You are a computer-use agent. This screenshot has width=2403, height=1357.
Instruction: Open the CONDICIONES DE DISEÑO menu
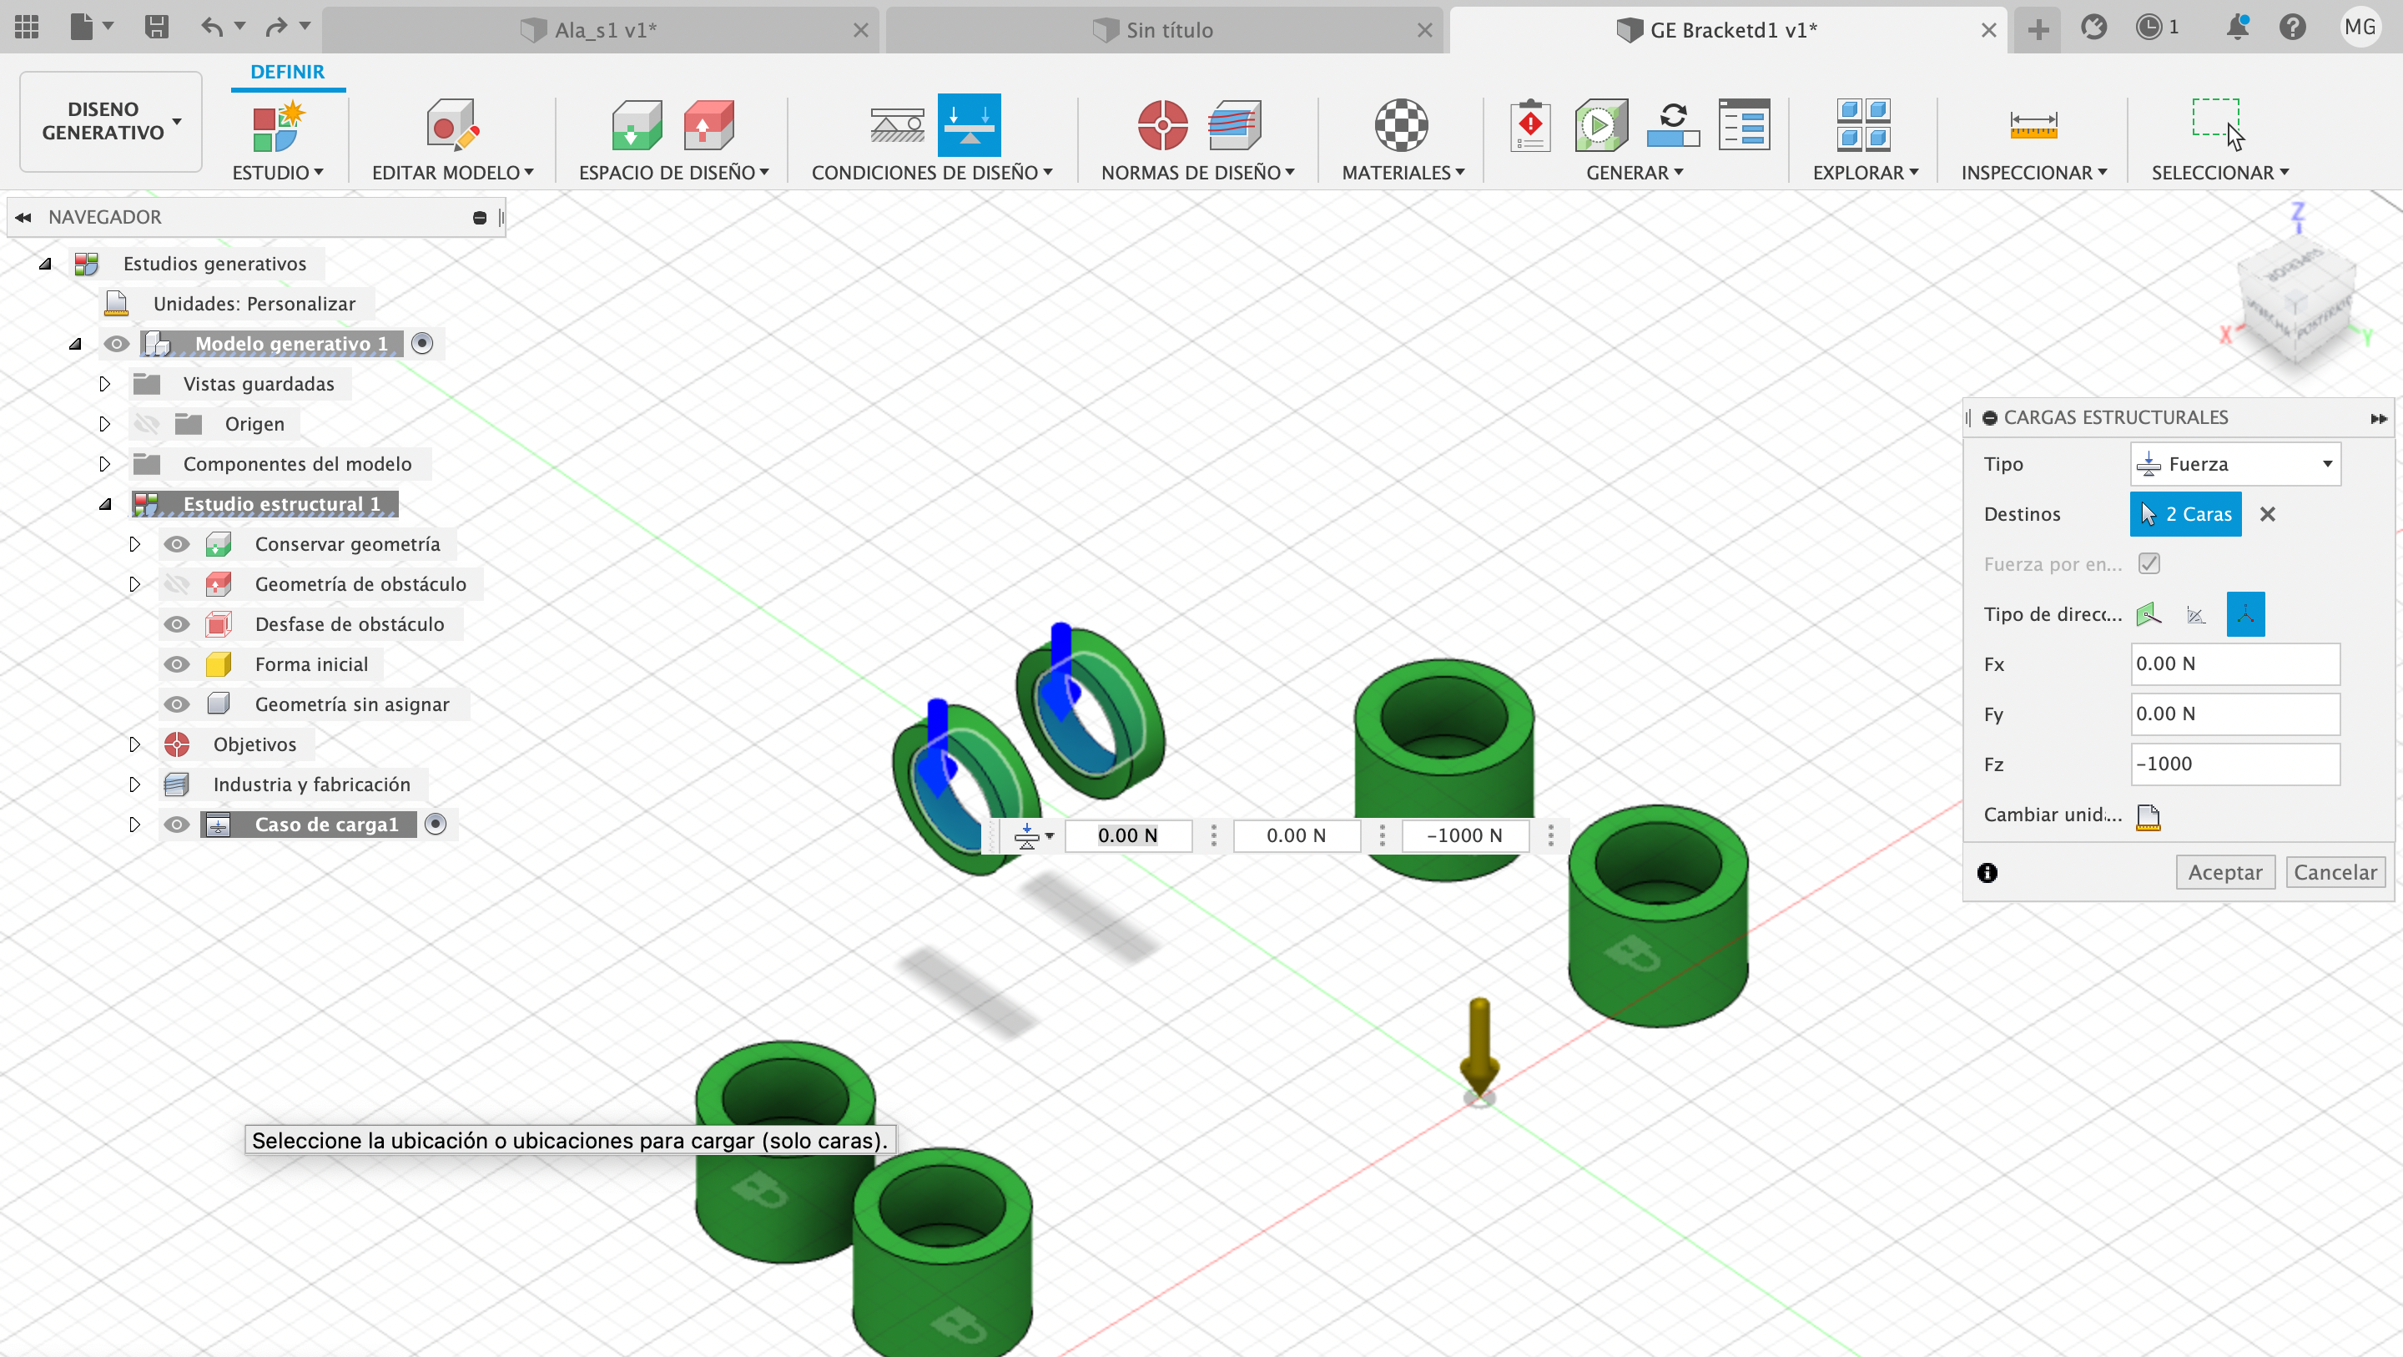tap(932, 173)
